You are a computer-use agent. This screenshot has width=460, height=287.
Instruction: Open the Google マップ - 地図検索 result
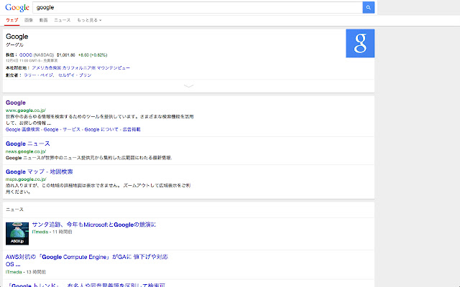(x=39, y=172)
